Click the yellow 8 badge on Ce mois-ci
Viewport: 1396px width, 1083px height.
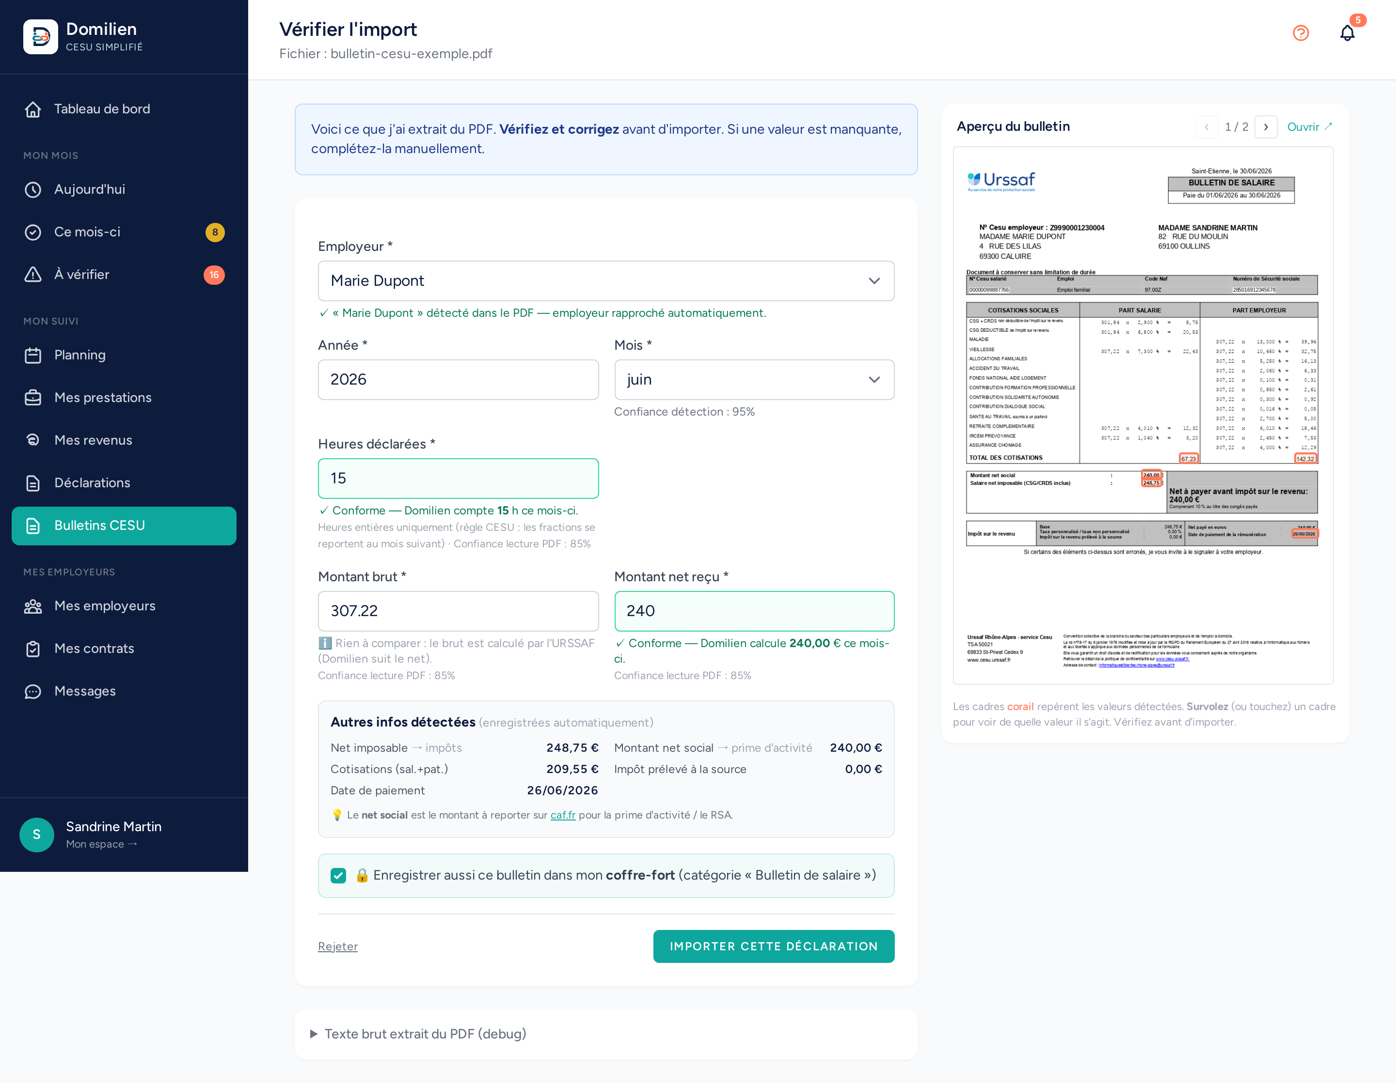click(x=215, y=232)
